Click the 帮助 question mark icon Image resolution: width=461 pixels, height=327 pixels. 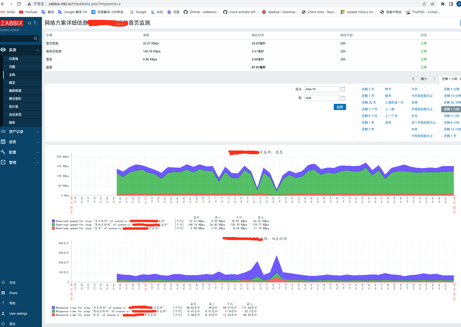[x=3, y=303]
